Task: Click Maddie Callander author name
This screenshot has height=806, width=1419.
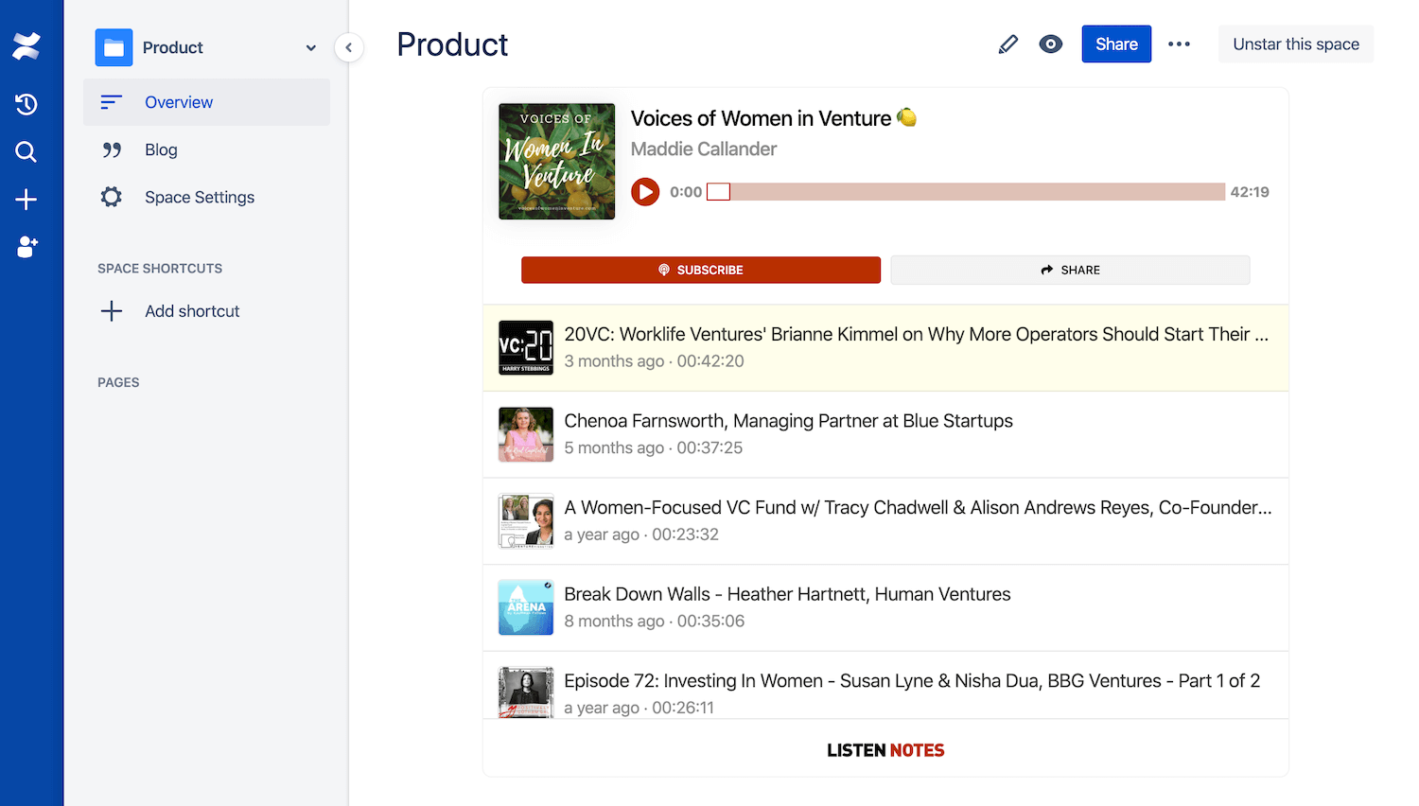Action: click(704, 149)
